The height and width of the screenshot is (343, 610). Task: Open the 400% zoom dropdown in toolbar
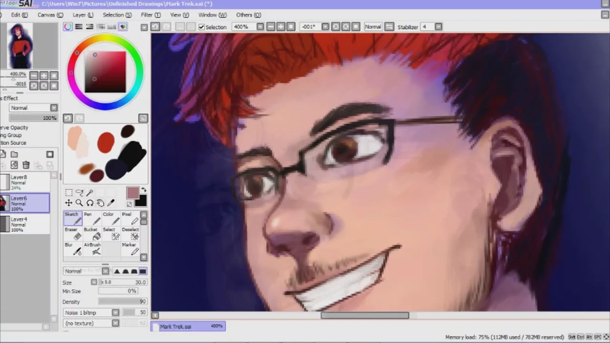click(x=260, y=27)
